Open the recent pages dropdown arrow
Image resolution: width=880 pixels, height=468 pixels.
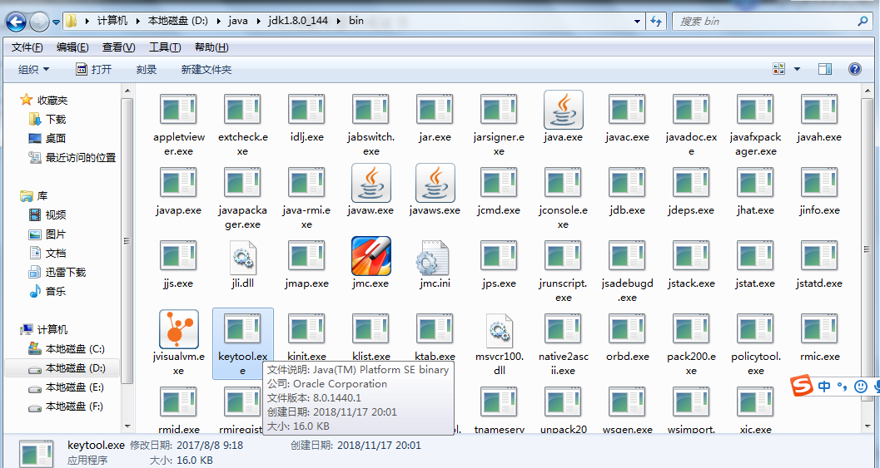(56, 22)
